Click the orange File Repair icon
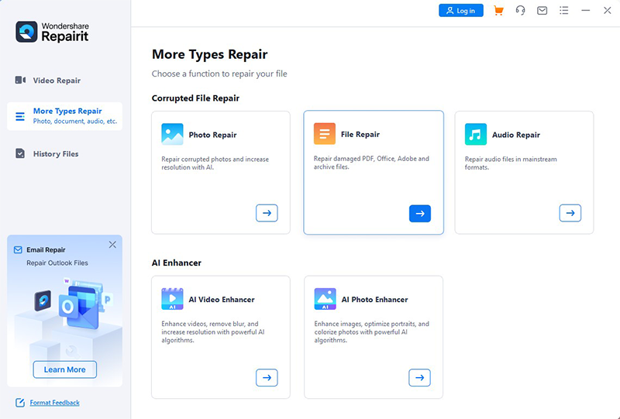This screenshot has width=620, height=419. tap(324, 134)
